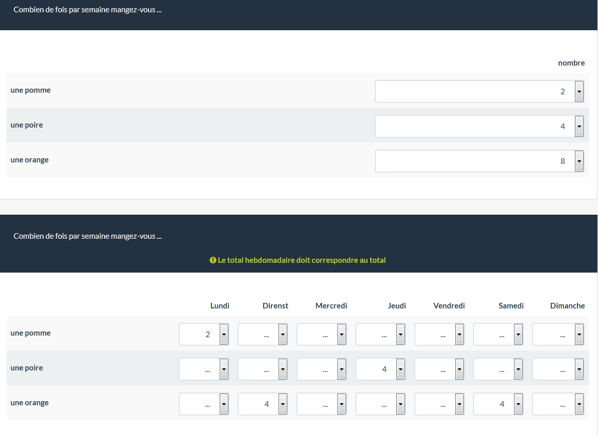Select the Mercredi dropdown for une pomme
This screenshot has height=435, width=598.
[322, 335]
